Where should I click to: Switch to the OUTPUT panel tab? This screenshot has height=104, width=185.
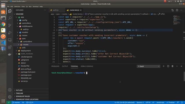tap(65, 66)
